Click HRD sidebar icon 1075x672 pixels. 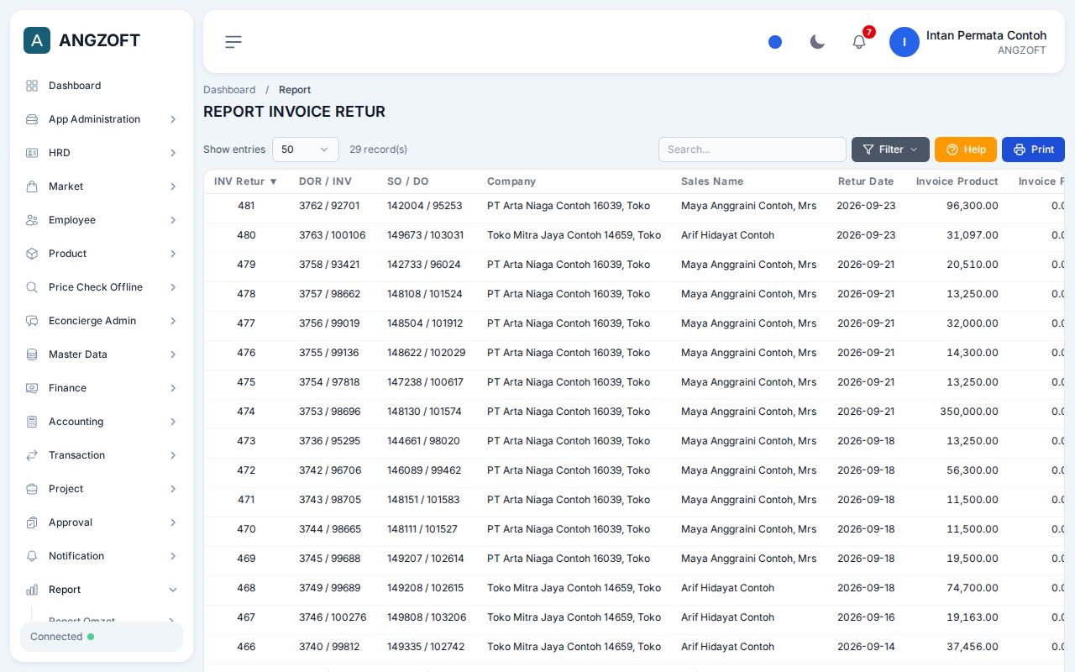(x=32, y=153)
